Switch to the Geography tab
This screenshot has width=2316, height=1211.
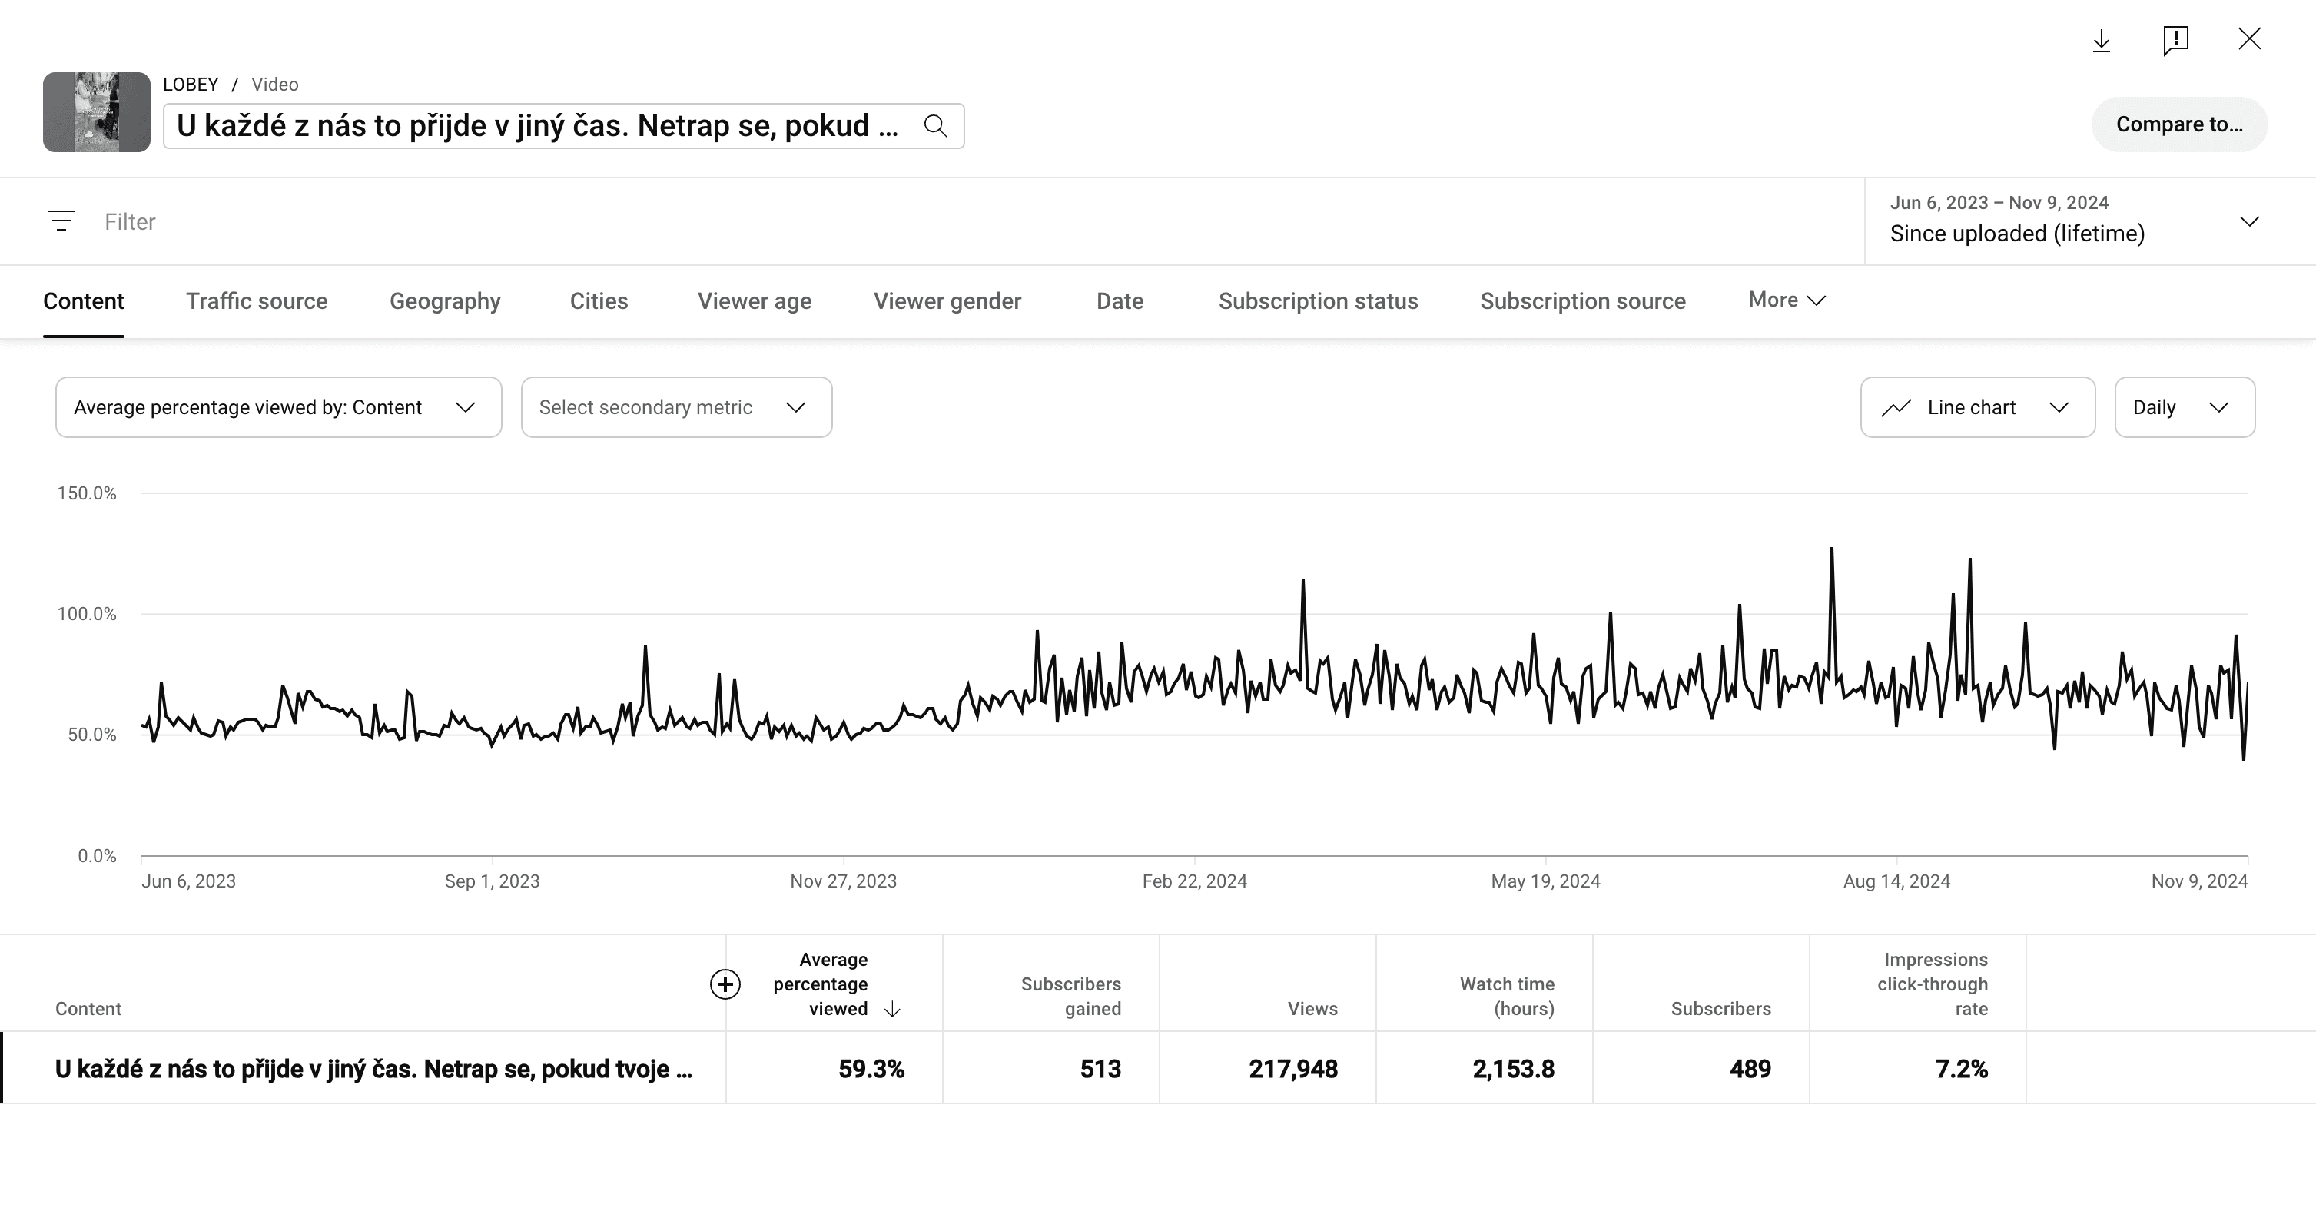(444, 301)
